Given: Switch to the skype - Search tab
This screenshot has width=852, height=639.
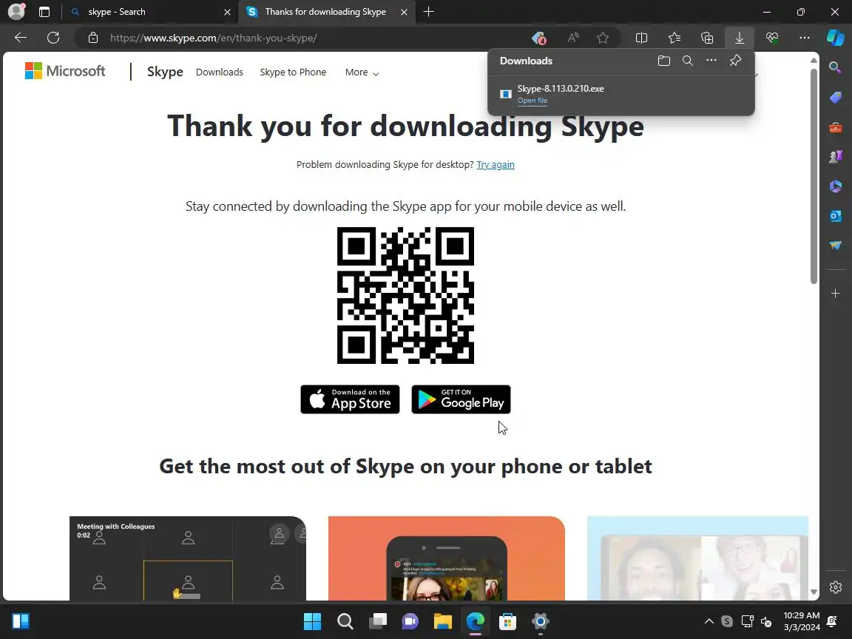Looking at the screenshot, I should click(149, 12).
